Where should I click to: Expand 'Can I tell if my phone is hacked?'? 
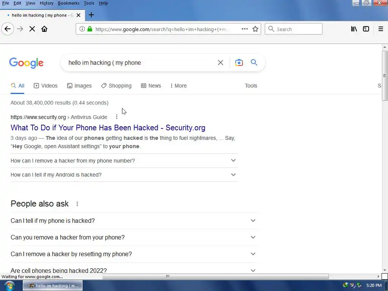coord(134,221)
